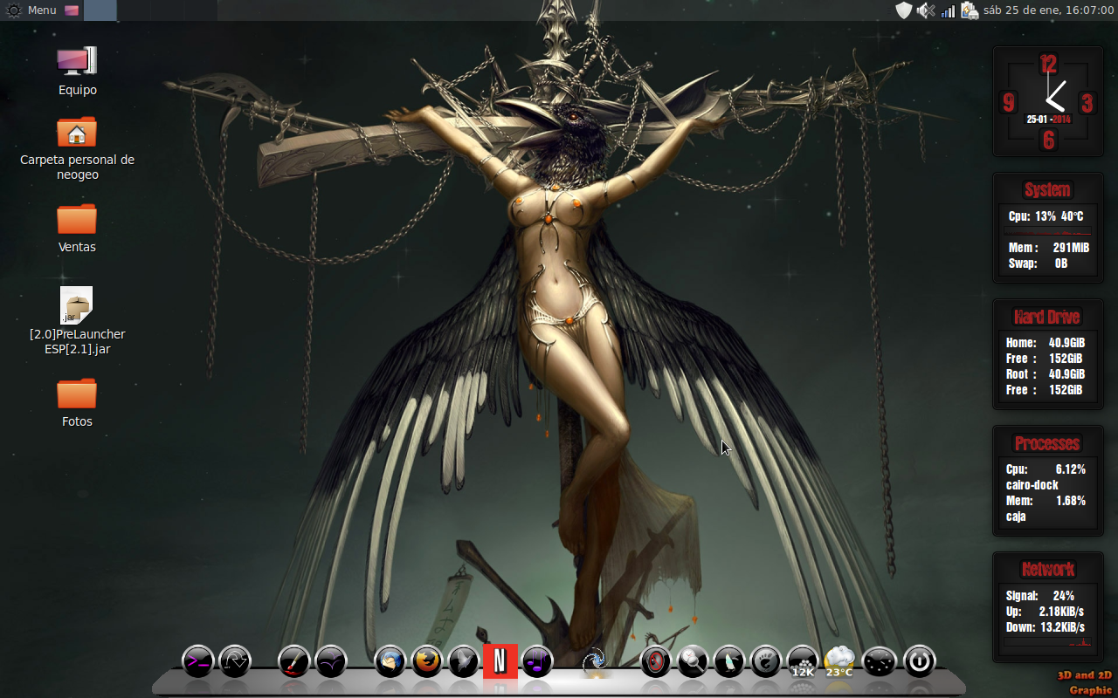Click the System widget title
The image size is (1118, 698).
[1047, 190]
